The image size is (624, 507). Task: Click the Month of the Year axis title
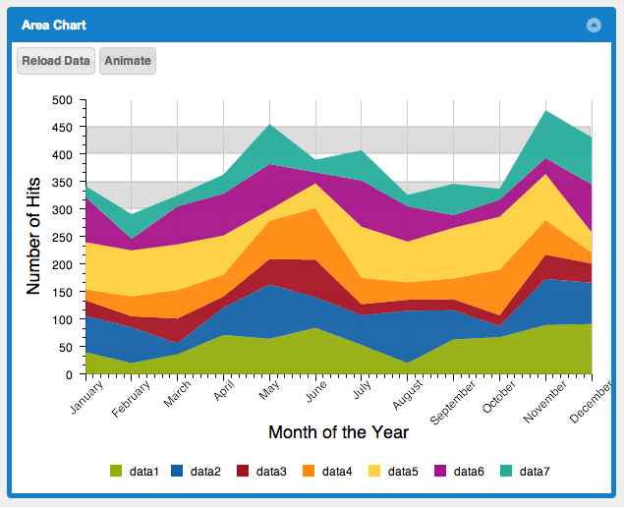(338, 432)
